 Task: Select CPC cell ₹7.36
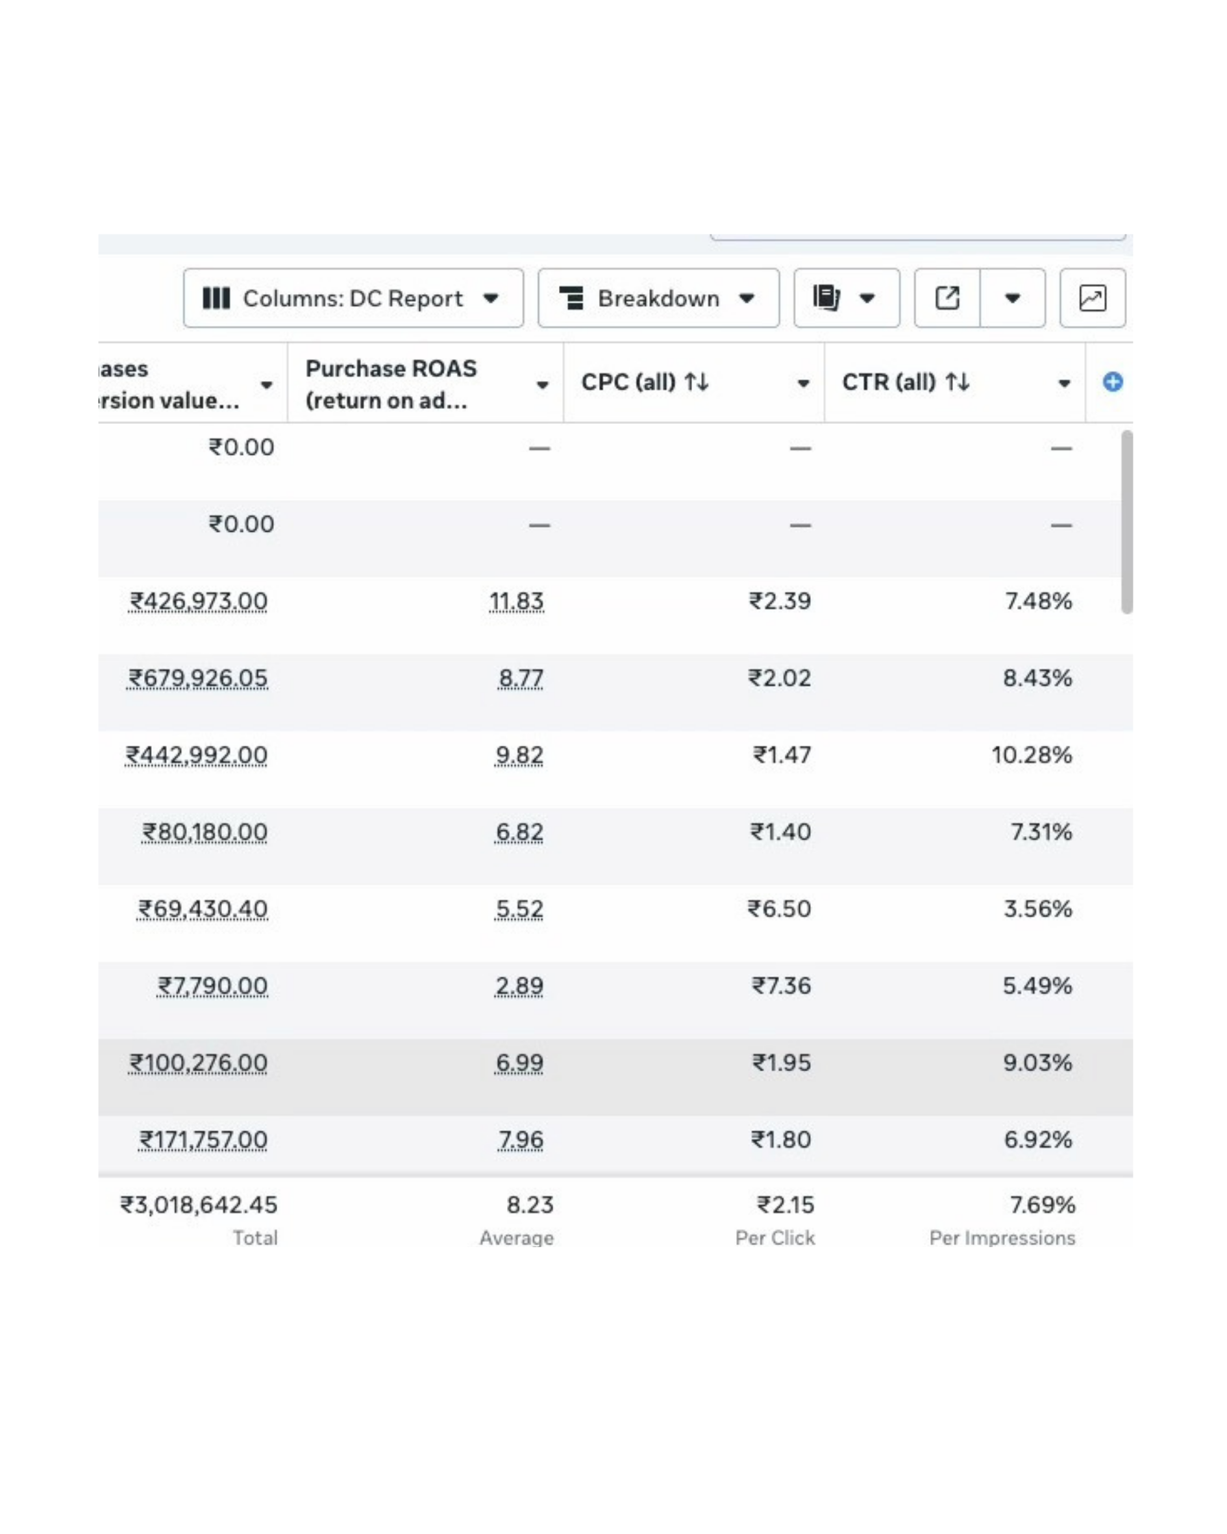click(x=782, y=985)
